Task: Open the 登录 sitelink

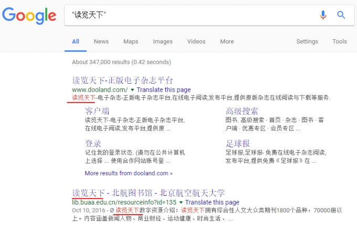Action: tap(93, 143)
